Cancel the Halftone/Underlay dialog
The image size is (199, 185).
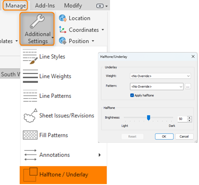click(184, 136)
